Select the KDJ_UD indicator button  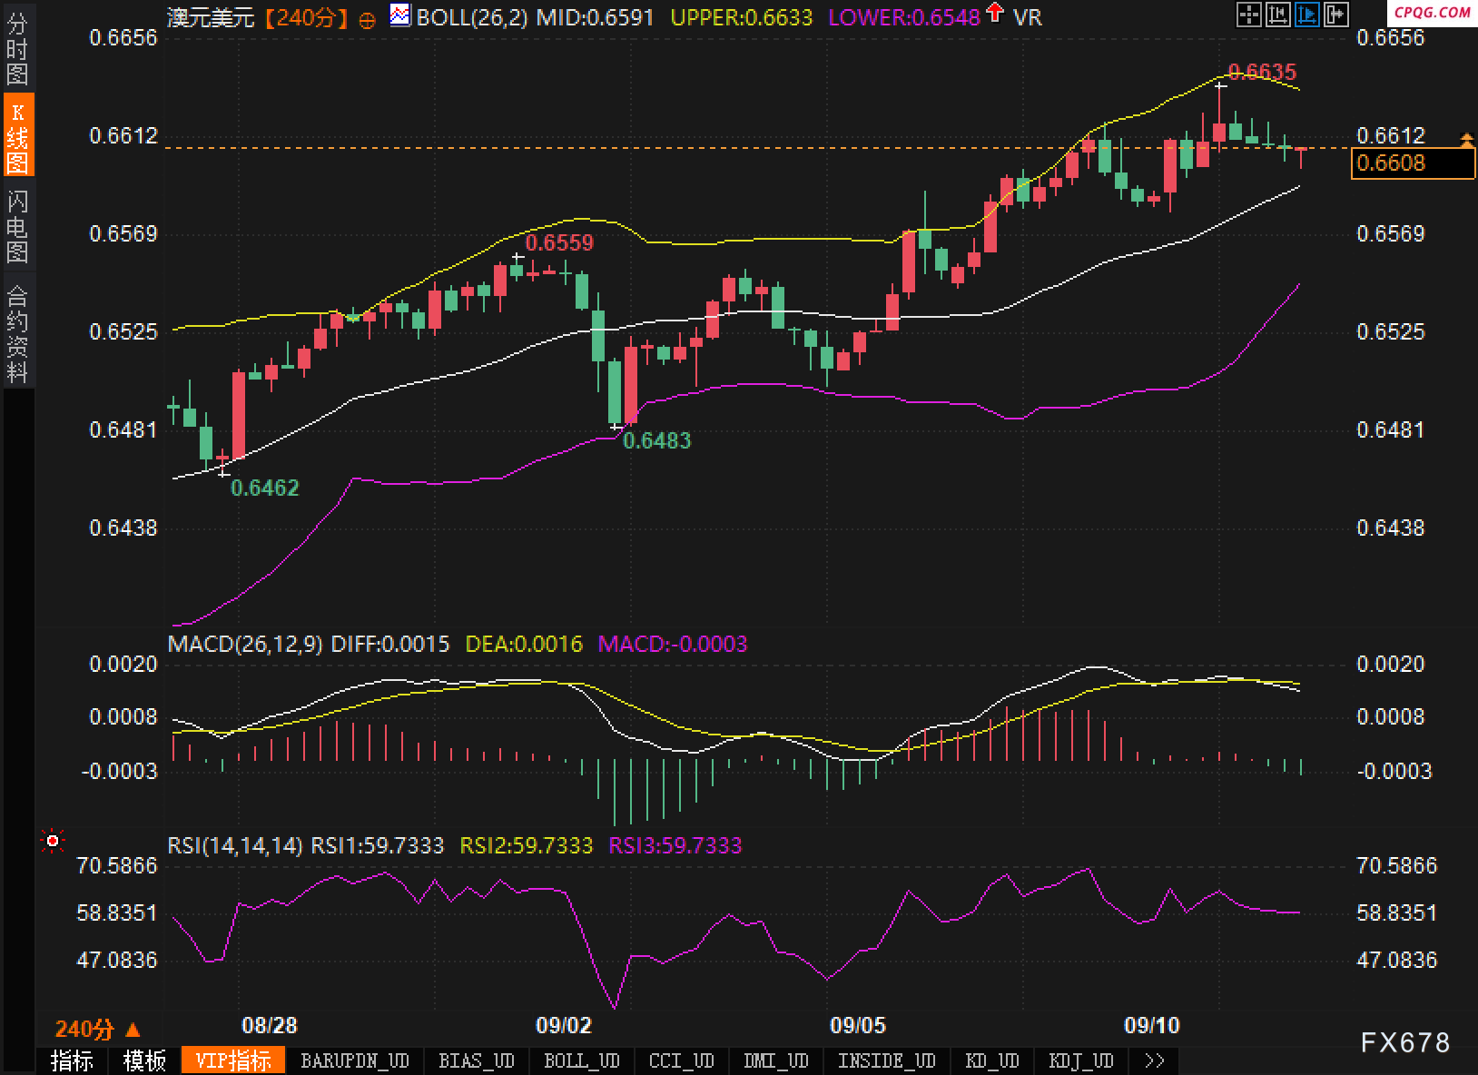click(1080, 1060)
